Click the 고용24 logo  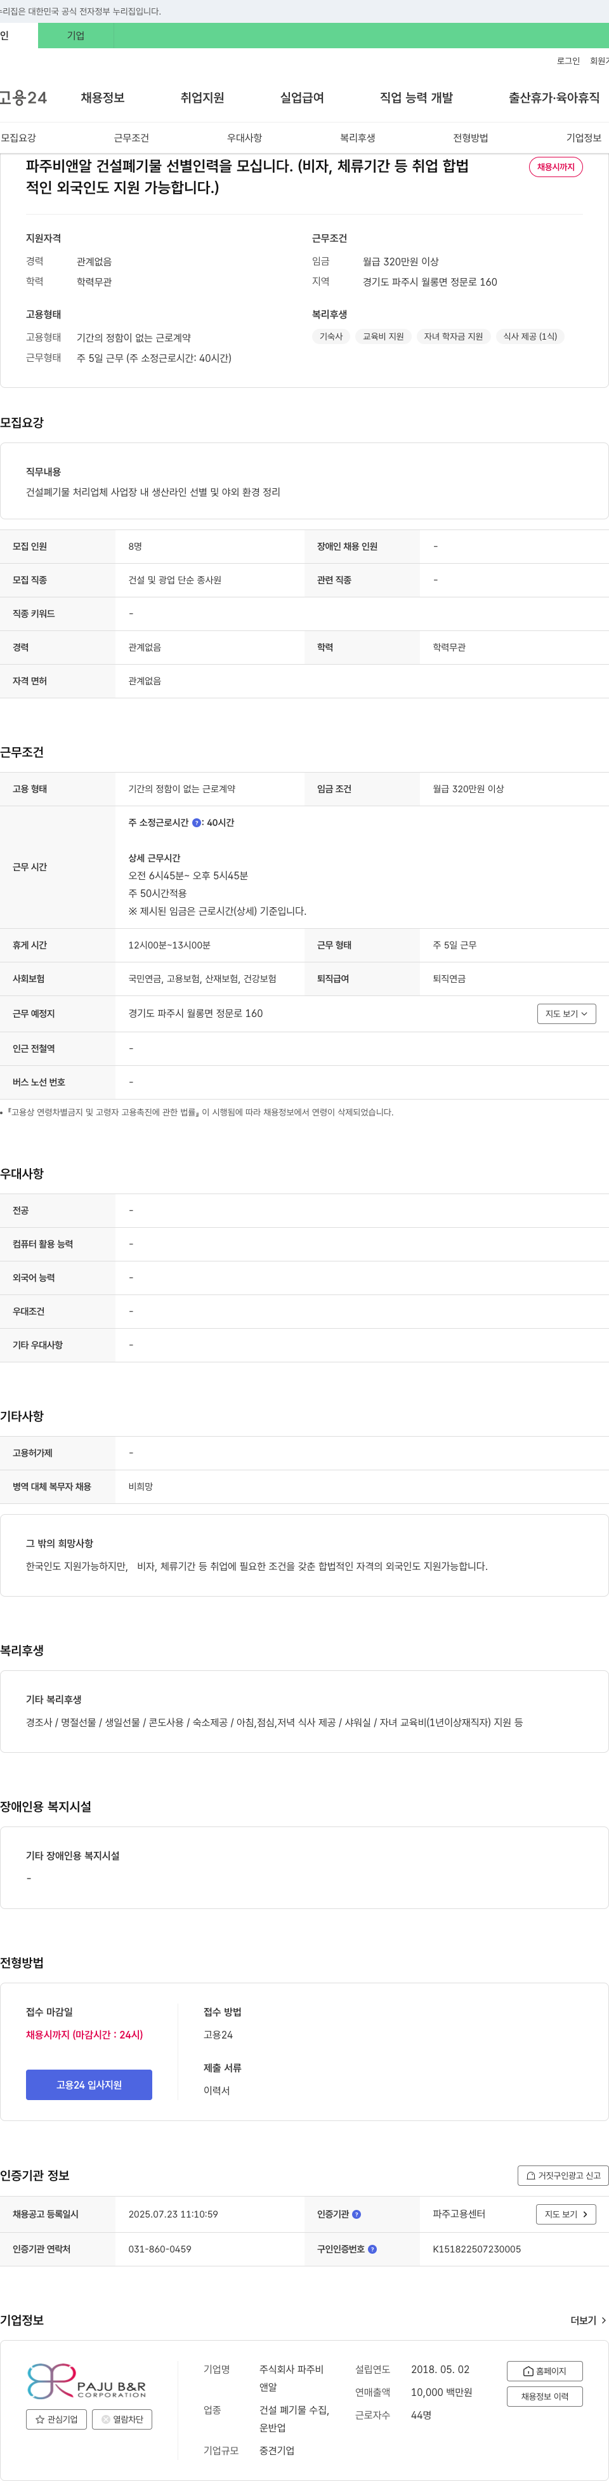(x=23, y=97)
